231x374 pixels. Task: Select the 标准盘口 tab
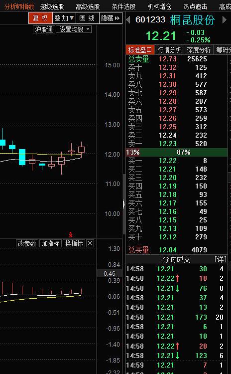140,50
